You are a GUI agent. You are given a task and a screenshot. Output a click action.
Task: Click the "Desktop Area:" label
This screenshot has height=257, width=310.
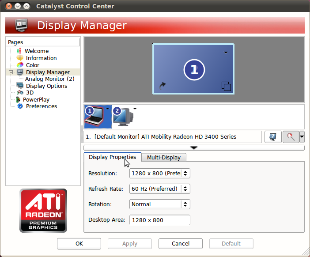pos(107,220)
